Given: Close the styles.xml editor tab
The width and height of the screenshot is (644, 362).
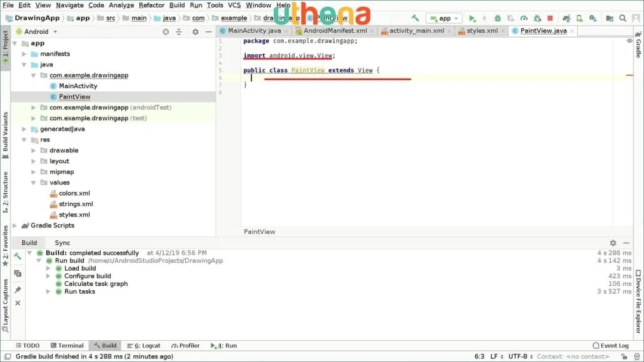Looking at the screenshot, I should click(503, 31).
